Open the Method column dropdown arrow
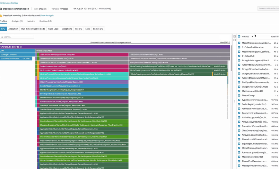 point(252,37)
